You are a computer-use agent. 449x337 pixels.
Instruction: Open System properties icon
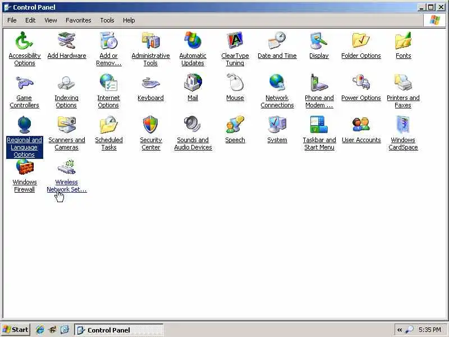[277, 125]
